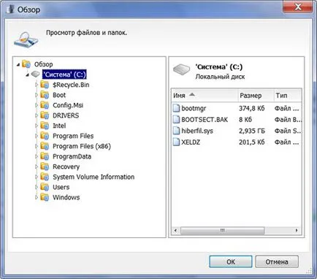This screenshot has height=279, width=317.
Task: Select the ProgramData folder label
Action: tap(72, 156)
